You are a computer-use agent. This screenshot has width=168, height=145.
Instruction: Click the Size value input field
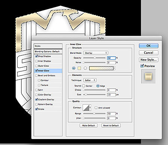(112, 95)
